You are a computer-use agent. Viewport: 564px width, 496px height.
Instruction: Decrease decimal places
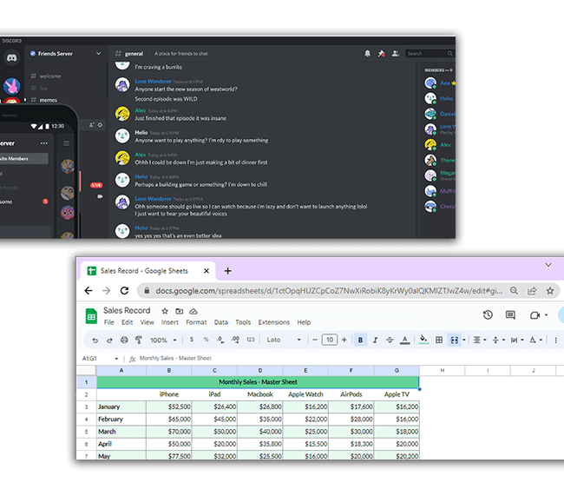[x=220, y=340]
